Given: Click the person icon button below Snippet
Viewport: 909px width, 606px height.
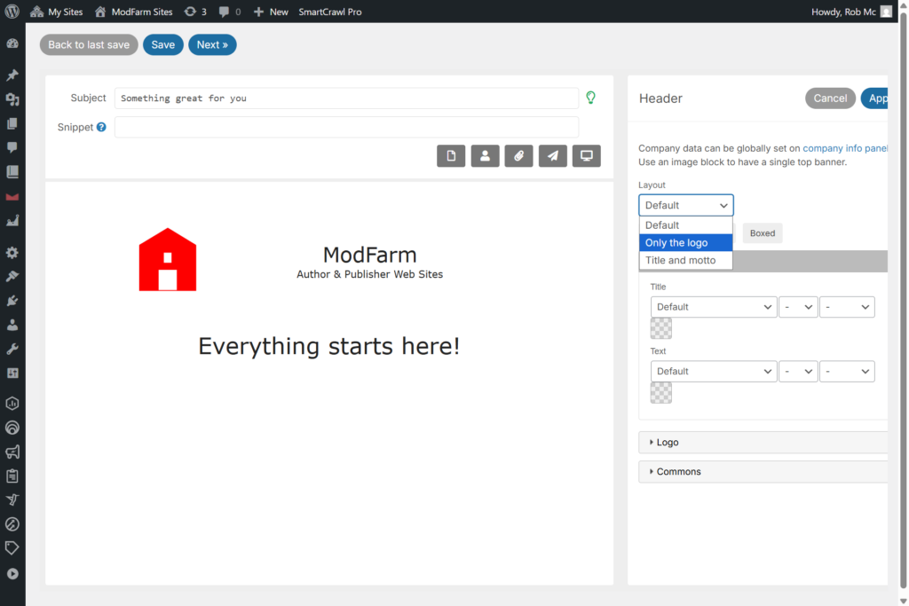Looking at the screenshot, I should coord(485,156).
